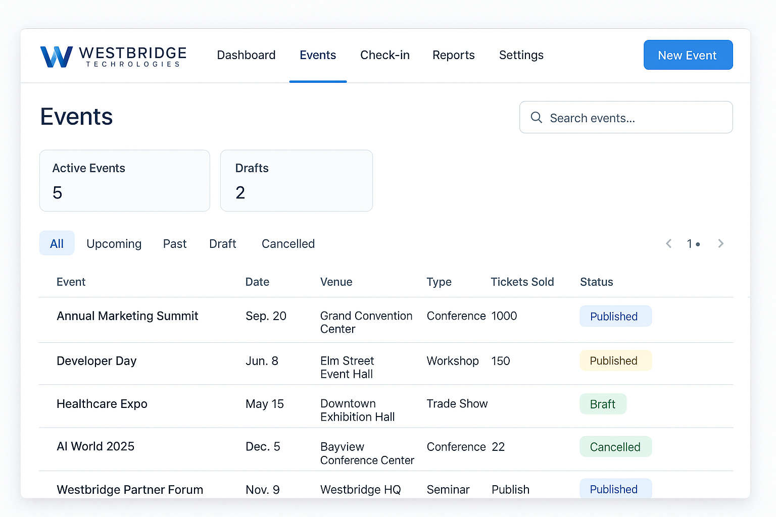Click Westbridge HQ venue cell
Viewport: 776px width, 517px height.
361,490
